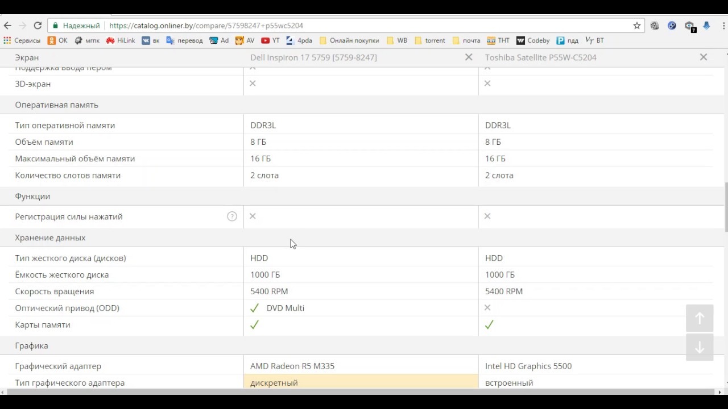Reload the current page
This screenshot has width=728, height=409.
(38, 26)
